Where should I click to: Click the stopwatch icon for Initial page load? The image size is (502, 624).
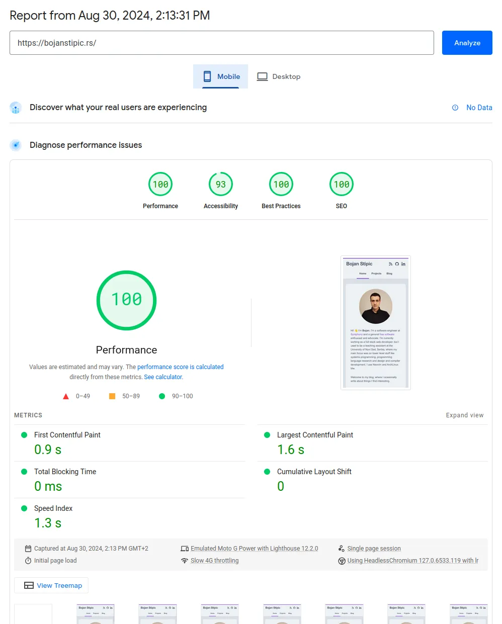pyautogui.click(x=29, y=560)
